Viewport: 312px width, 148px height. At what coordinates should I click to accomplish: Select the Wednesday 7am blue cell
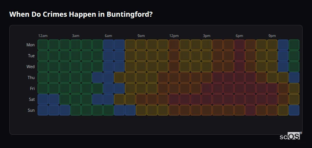click(x=119, y=67)
